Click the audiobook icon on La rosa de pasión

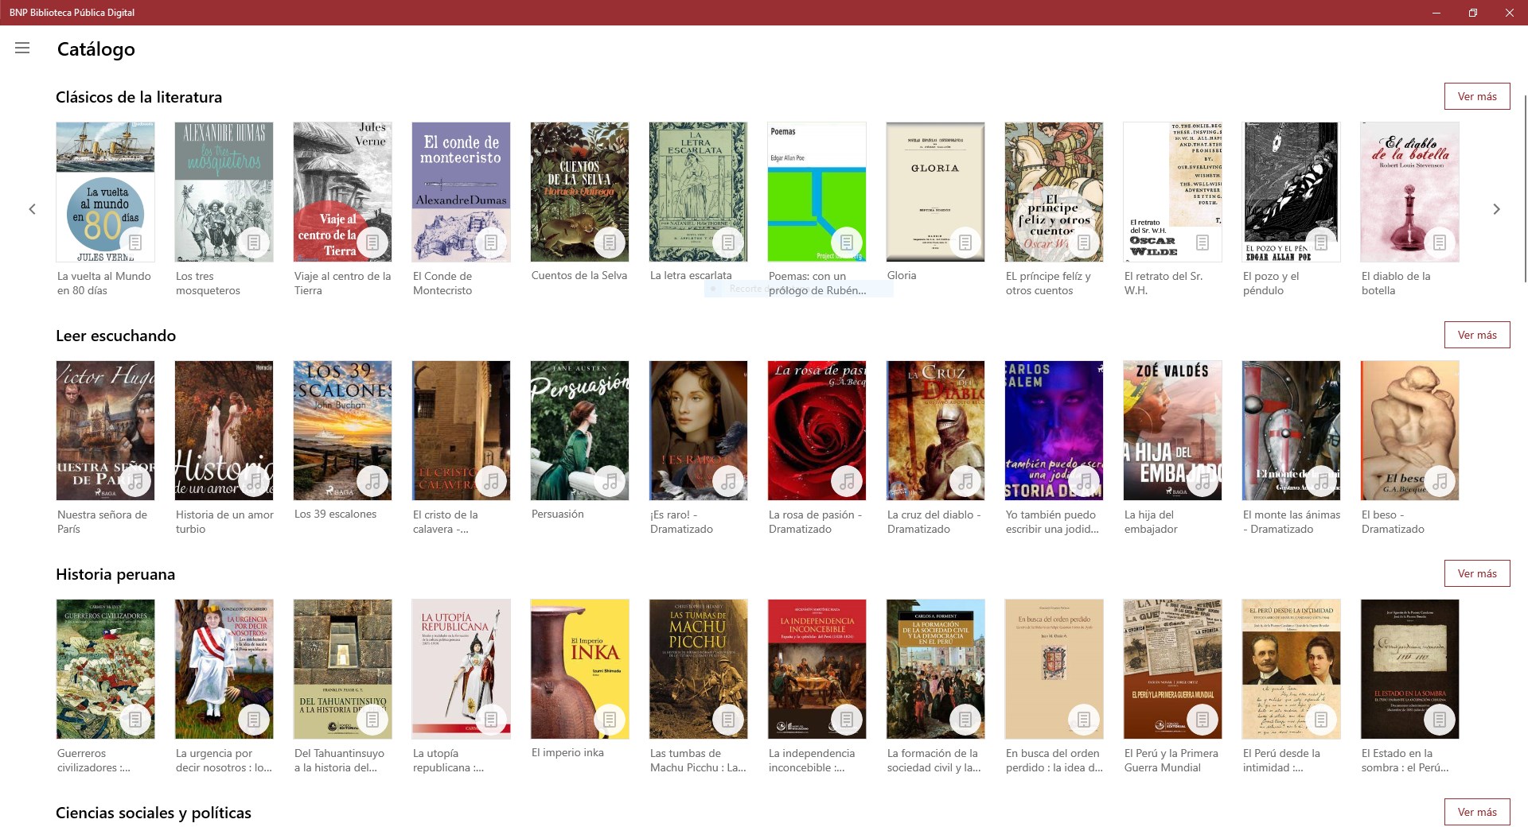[847, 481]
